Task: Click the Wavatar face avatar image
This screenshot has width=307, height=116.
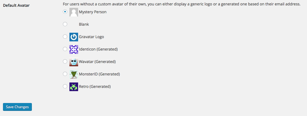Action: pyautogui.click(x=74, y=62)
